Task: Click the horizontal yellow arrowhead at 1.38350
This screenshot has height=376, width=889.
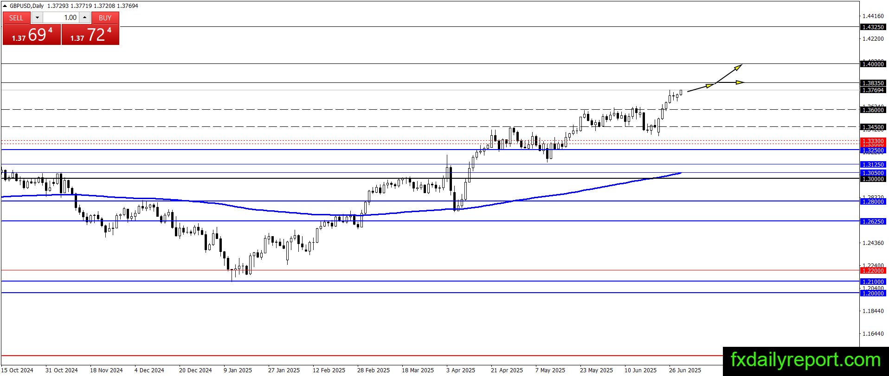Action: tap(740, 82)
